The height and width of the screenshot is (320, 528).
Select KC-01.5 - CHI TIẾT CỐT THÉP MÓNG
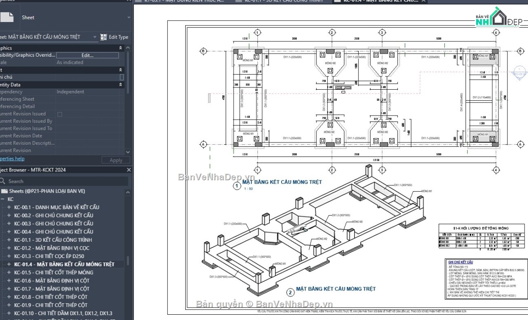pyautogui.click(x=54, y=273)
